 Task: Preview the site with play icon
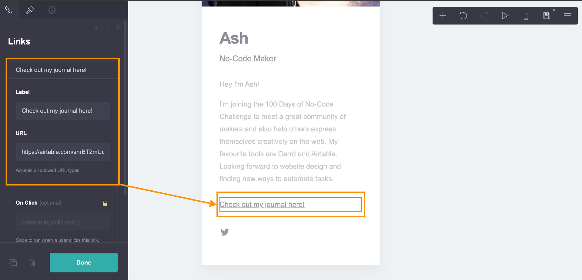pyautogui.click(x=505, y=16)
